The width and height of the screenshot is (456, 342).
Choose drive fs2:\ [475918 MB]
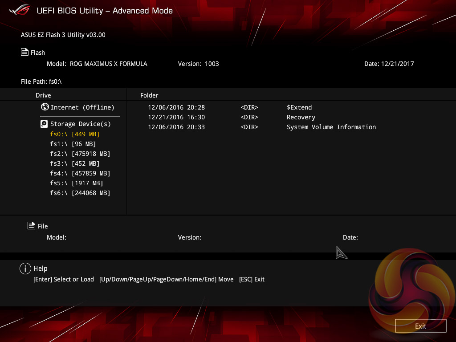click(80, 154)
